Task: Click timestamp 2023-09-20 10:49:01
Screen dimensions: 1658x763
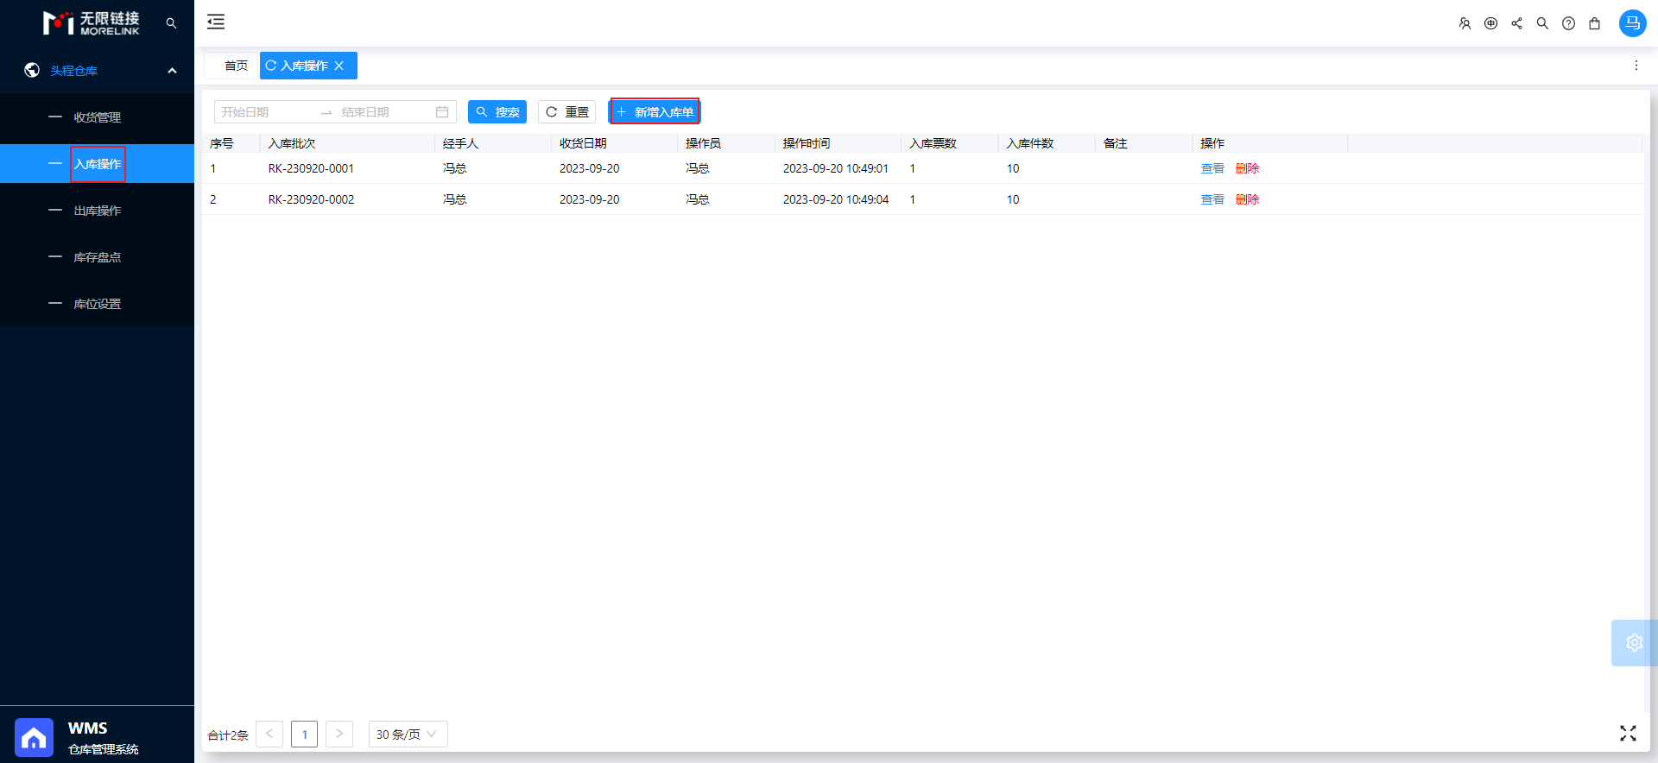Action: [x=835, y=168]
